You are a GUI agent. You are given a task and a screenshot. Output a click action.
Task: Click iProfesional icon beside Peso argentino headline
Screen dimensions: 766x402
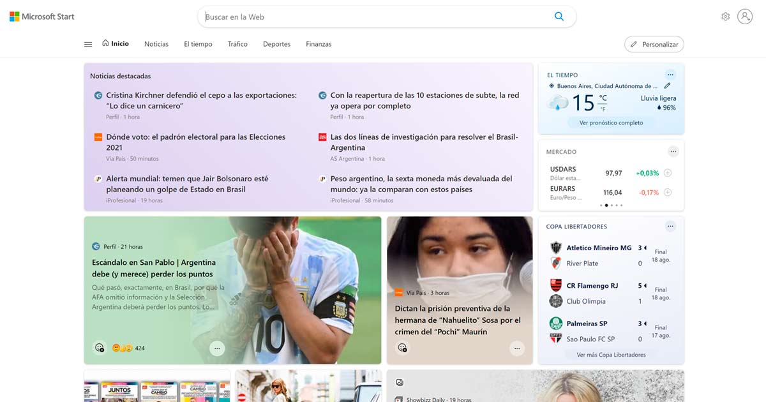click(x=323, y=179)
